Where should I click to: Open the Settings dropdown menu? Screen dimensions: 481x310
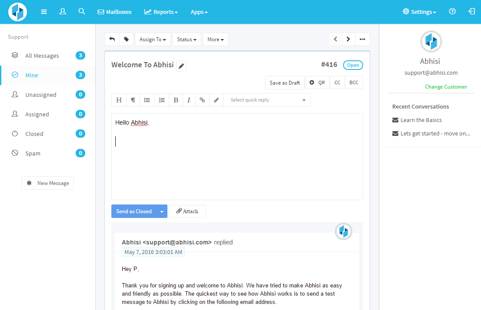tap(419, 12)
